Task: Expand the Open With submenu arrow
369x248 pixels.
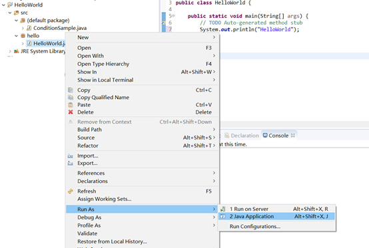Action: [214, 56]
